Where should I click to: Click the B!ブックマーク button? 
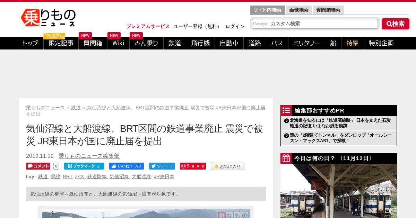84,166
